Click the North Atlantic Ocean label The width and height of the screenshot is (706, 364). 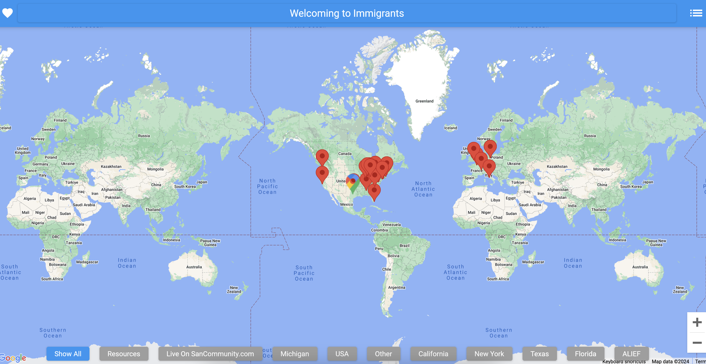point(423,189)
